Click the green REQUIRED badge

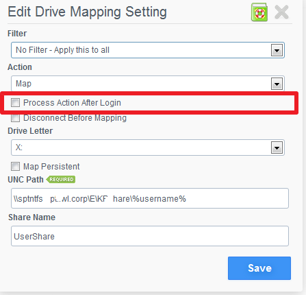pyautogui.click(x=61, y=180)
